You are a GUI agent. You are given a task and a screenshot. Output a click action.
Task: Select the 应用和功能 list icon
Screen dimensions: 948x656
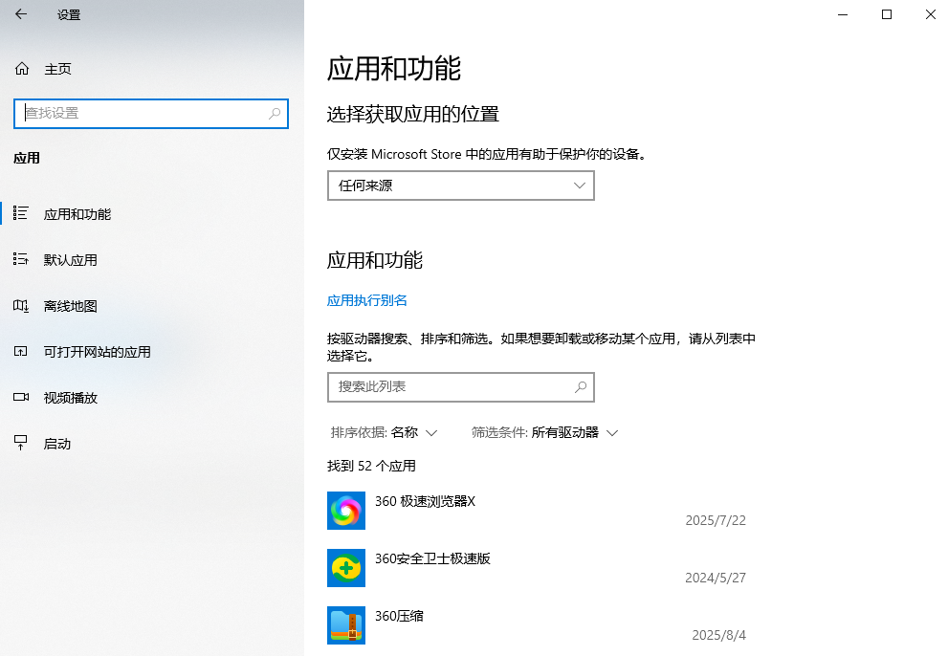20,213
